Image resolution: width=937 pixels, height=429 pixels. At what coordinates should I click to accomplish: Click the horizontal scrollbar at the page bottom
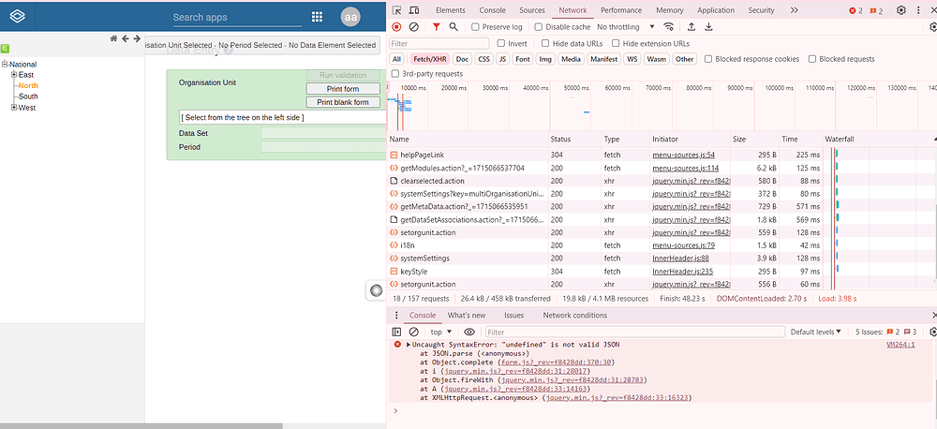coord(141,426)
